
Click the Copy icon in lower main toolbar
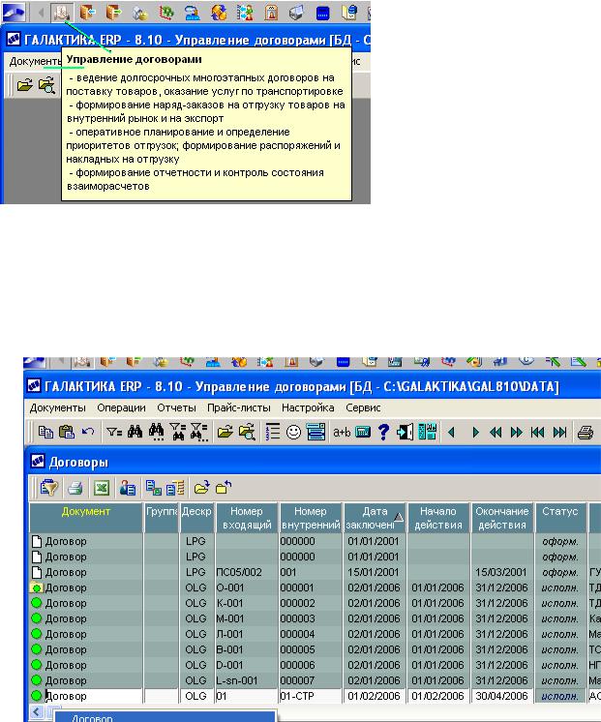45,432
